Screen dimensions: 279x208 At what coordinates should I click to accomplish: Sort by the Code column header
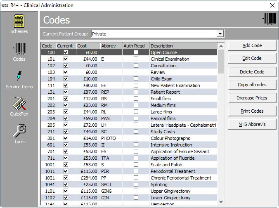48,46
